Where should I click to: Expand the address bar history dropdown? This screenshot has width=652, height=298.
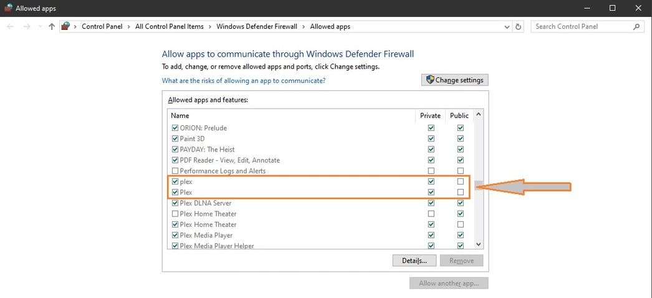tap(507, 27)
